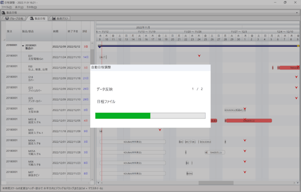Screen dimensions: 301x192
Task: Select the E01 主型電極 row
Action: pyautogui.click(x=48, y=57)
